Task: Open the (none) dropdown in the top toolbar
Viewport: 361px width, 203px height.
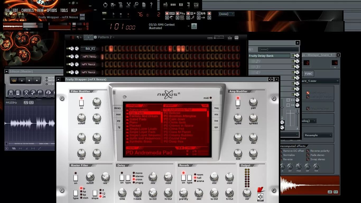Action: pyautogui.click(x=226, y=14)
